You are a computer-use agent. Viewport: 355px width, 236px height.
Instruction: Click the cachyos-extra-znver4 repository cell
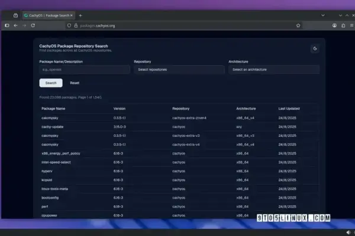(x=189, y=118)
